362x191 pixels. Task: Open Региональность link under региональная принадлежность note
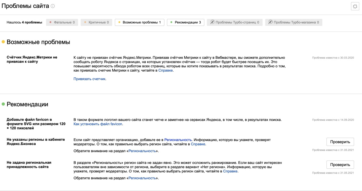[x=142, y=178]
